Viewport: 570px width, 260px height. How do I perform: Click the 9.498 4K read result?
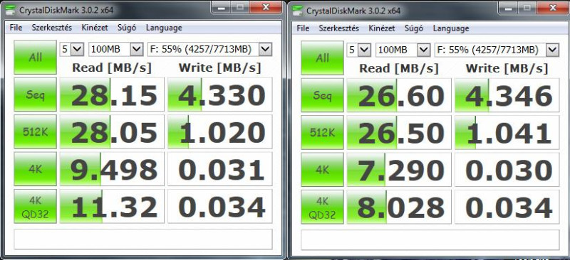click(x=112, y=169)
